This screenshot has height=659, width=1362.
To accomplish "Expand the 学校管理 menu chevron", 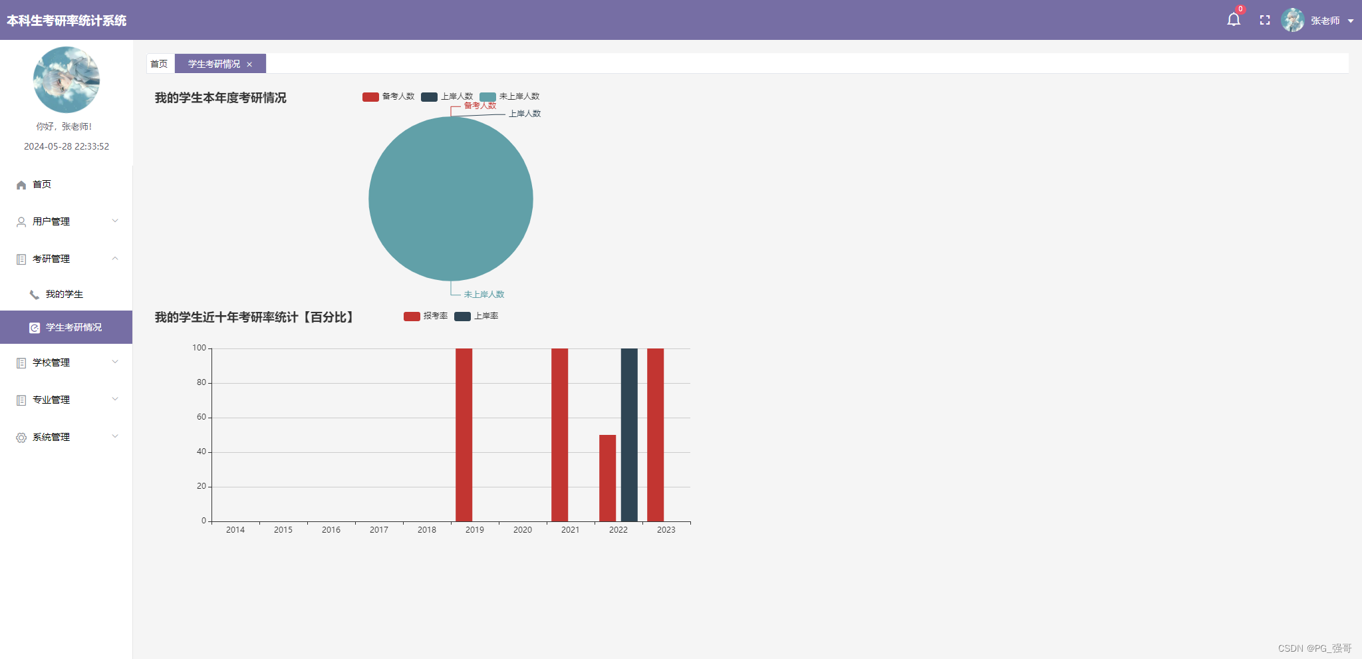I will pyautogui.click(x=115, y=362).
